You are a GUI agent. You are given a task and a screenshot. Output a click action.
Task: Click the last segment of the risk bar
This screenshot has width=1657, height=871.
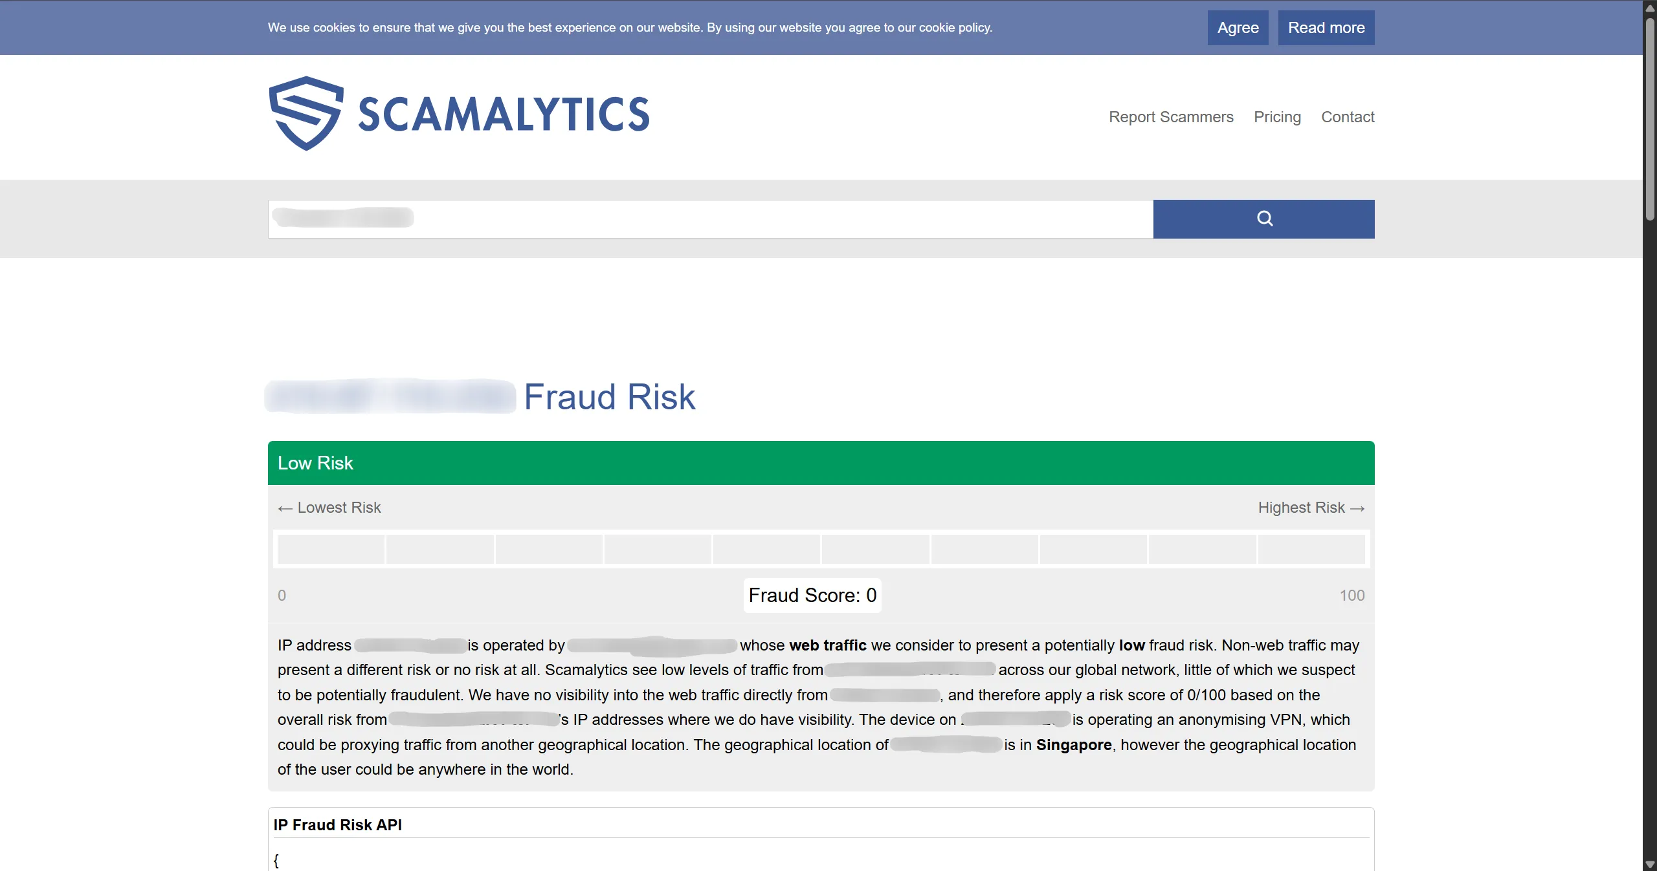(1311, 549)
